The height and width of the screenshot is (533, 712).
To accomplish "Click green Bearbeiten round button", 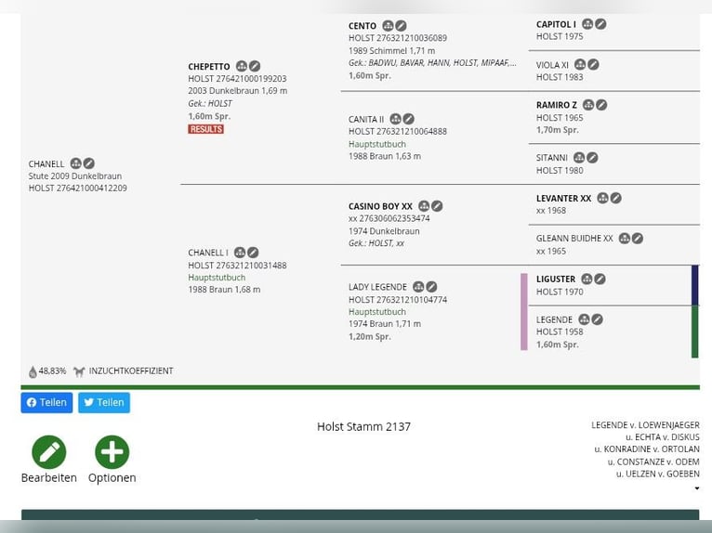I will click(x=49, y=452).
